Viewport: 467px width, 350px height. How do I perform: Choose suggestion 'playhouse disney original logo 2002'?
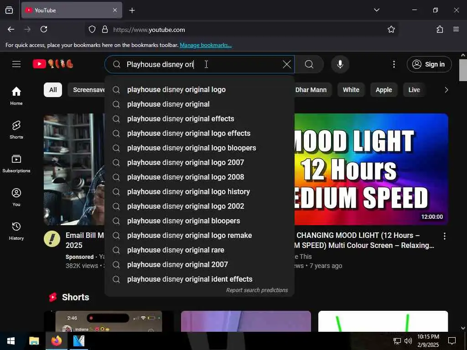(199, 206)
